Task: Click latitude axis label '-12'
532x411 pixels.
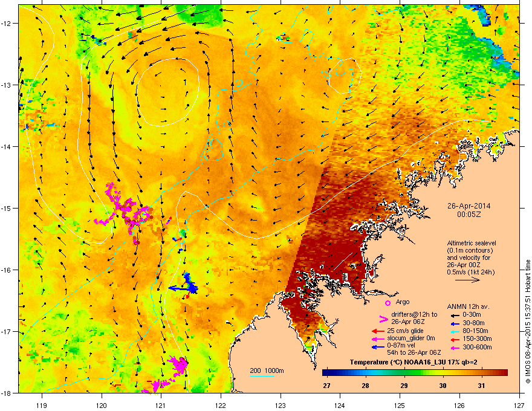Action: pyautogui.click(x=7, y=24)
